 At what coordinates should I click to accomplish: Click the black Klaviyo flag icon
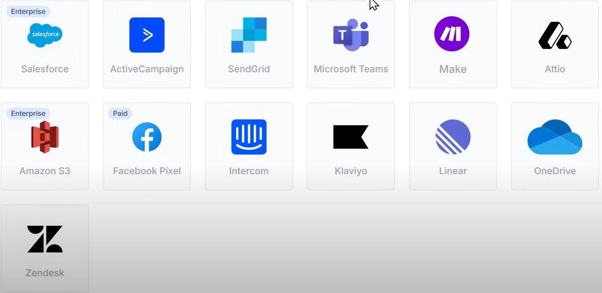pyautogui.click(x=351, y=137)
